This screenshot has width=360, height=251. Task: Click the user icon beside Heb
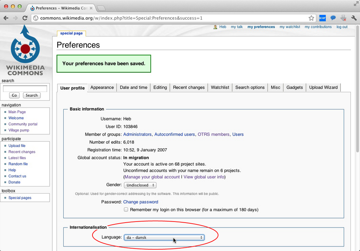(215, 27)
